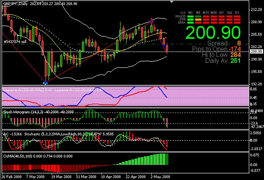
Task: Click the Hi to Low value 284
Action: tap(236, 55)
